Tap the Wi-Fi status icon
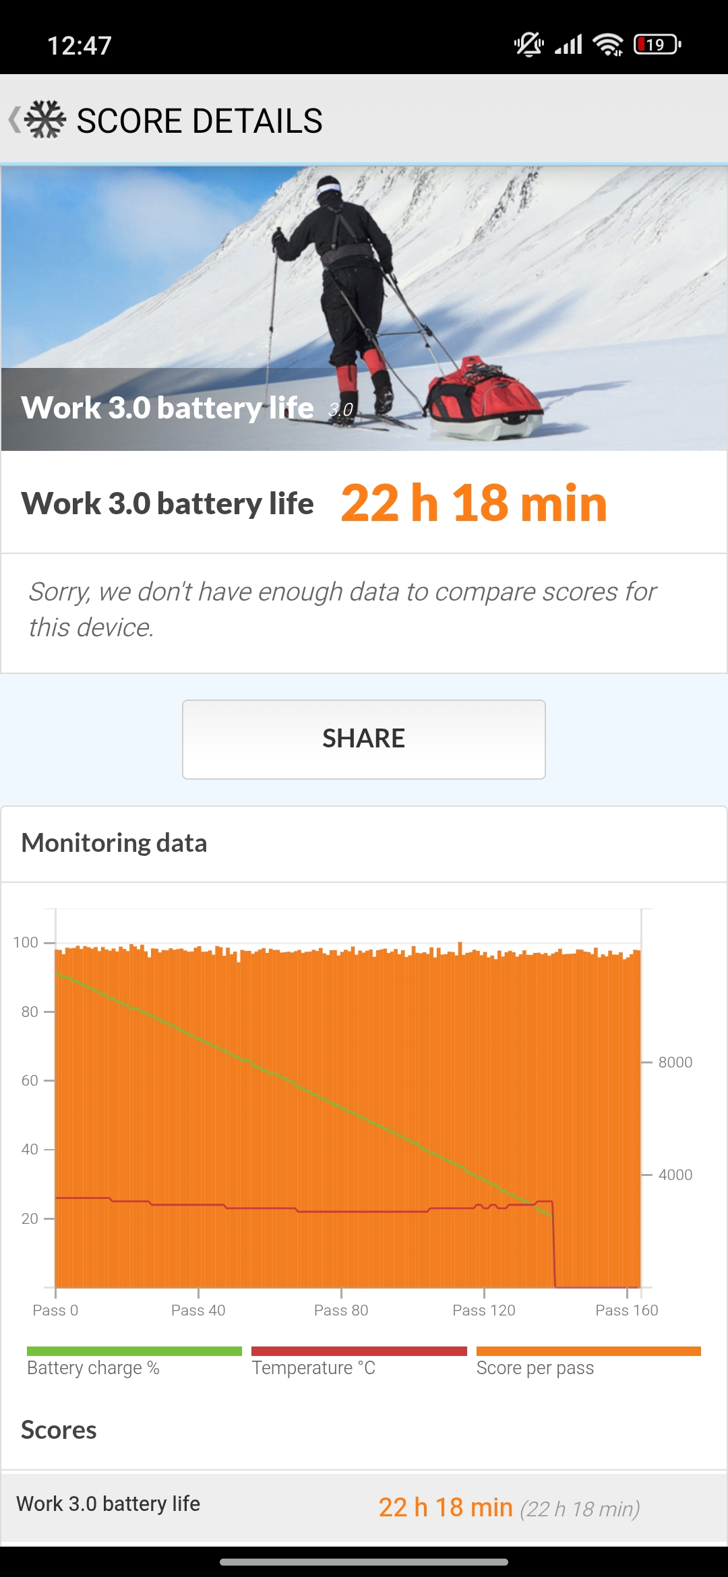 point(608,45)
